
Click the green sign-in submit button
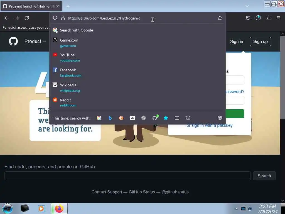point(235,114)
